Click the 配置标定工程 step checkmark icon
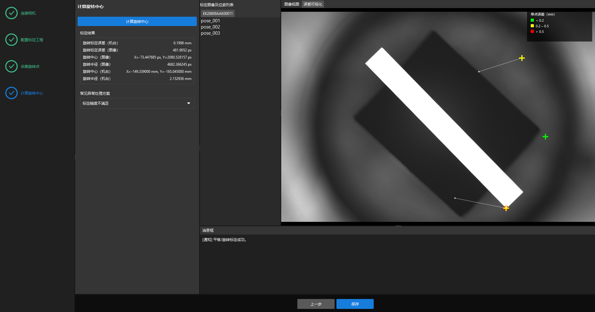Image resolution: width=595 pixels, height=312 pixels. click(x=11, y=40)
